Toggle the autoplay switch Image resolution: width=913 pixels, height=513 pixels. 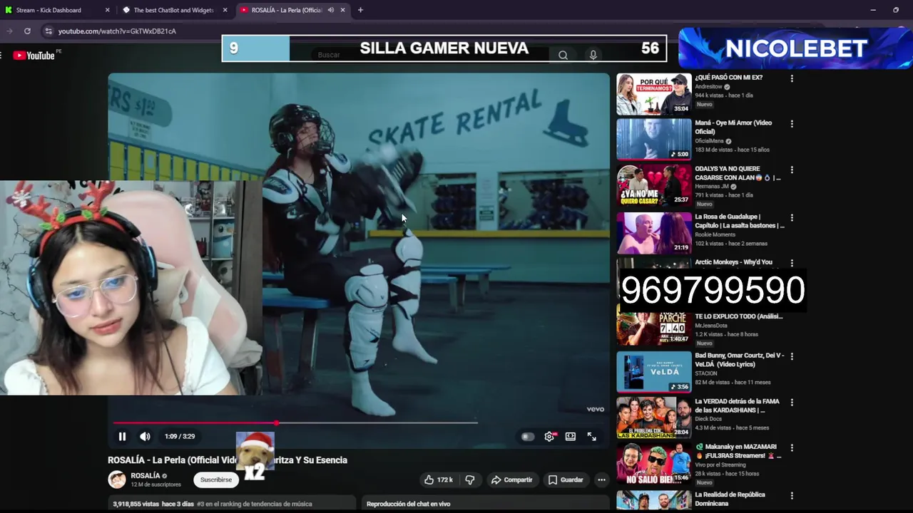(x=527, y=437)
